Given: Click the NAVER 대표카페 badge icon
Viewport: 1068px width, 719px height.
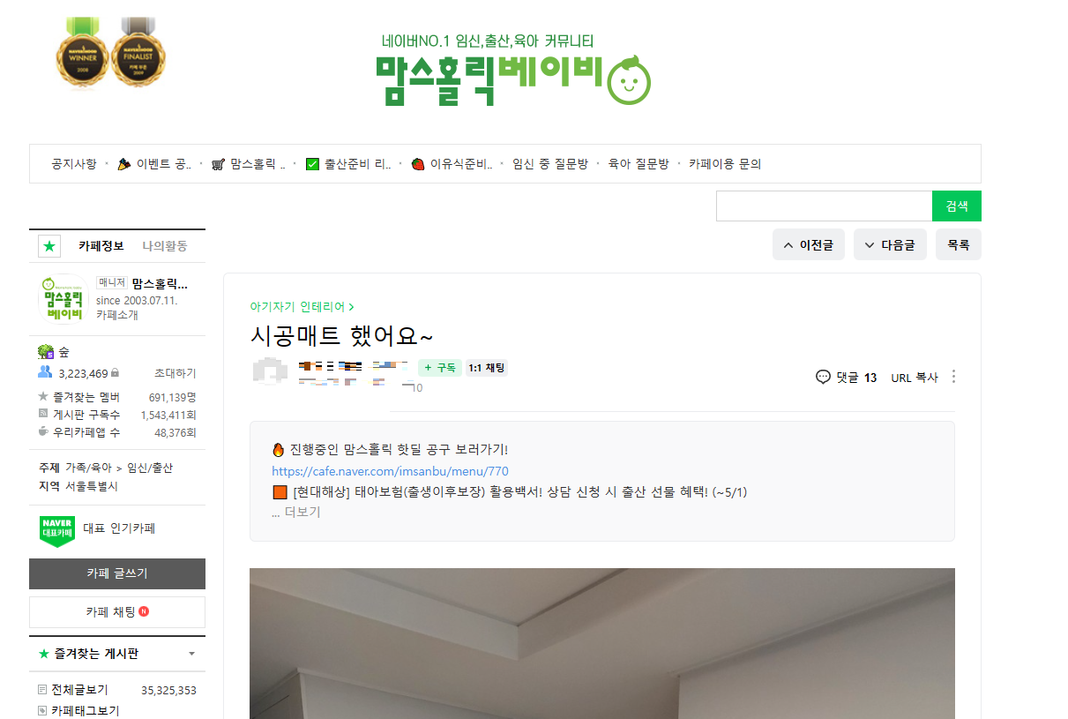Looking at the screenshot, I should 57,531.
